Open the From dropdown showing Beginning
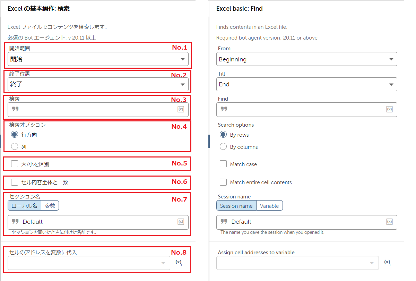Viewport: 416px width, 281px height. pos(307,59)
